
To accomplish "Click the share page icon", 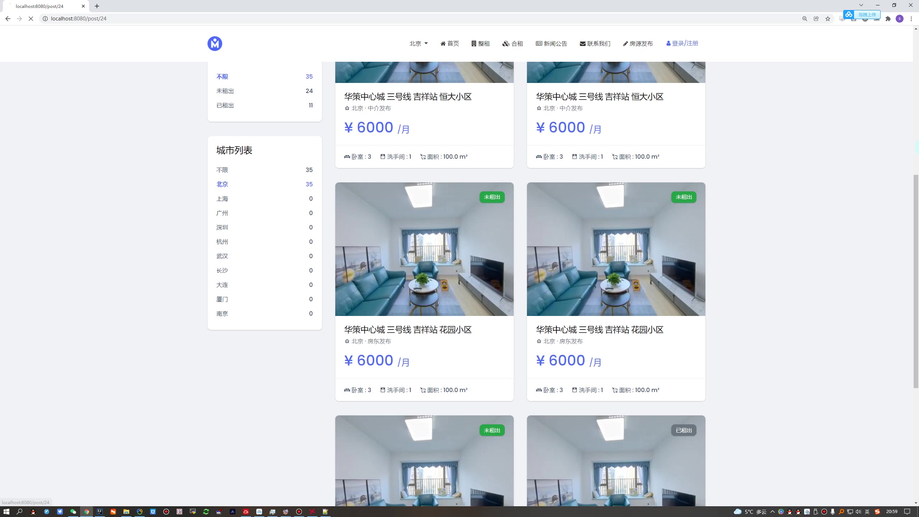I will (x=816, y=19).
